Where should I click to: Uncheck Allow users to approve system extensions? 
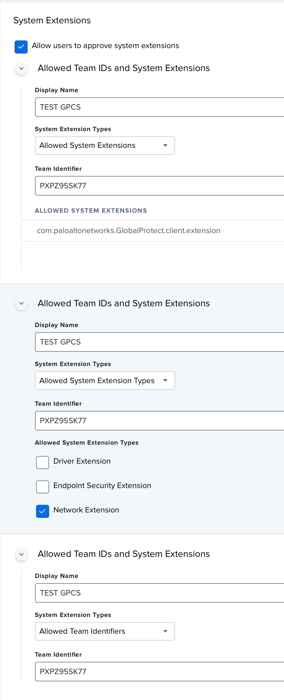[x=21, y=47]
